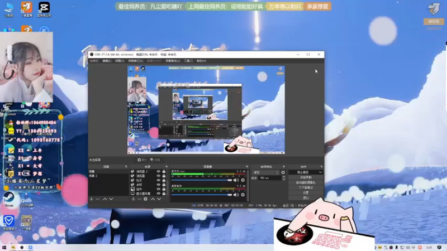Click the 300 ms duration input field
This screenshot has width=447, height=251.
(269, 178)
